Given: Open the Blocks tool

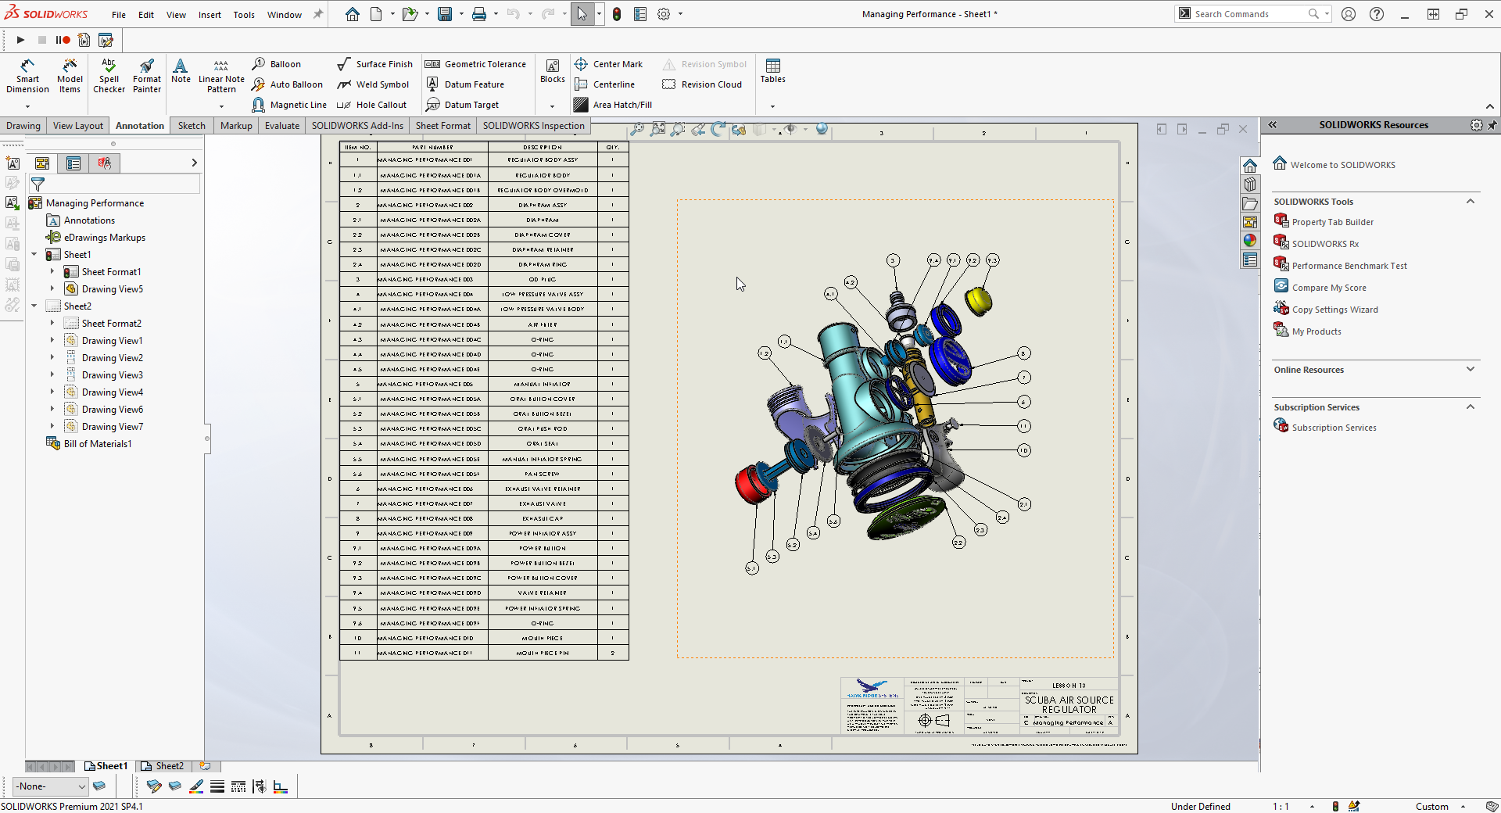Looking at the screenshot, I should (x=552, y=70).
